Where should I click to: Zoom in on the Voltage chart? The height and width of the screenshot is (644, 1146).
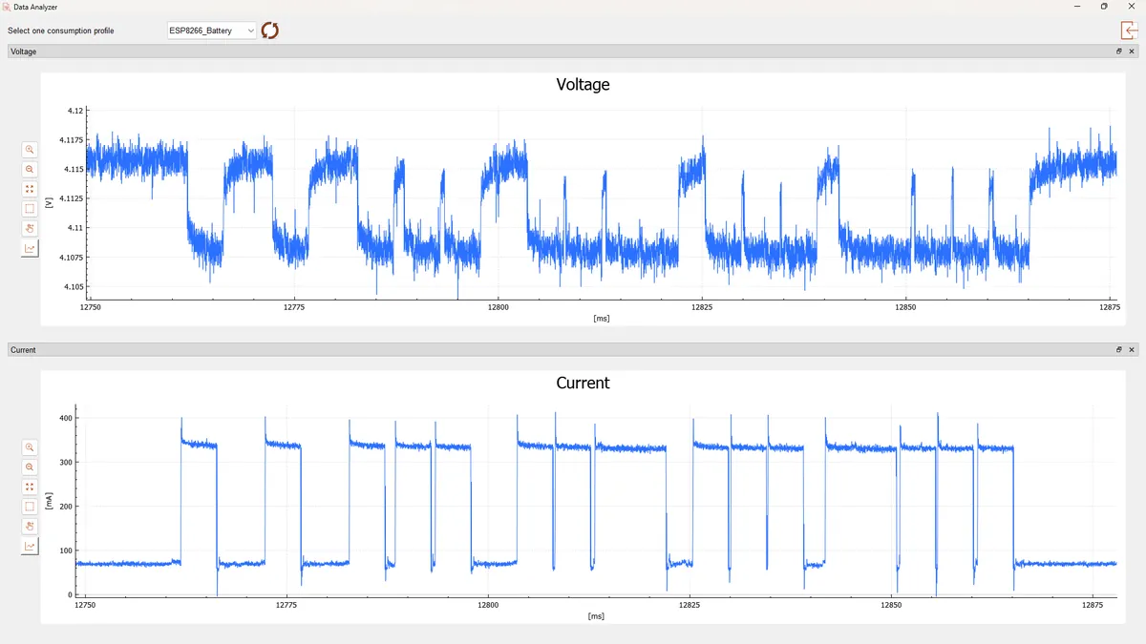pos(30,150)
